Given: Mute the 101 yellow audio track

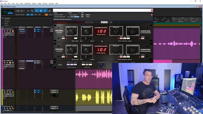Looking at the screenshot, I should pyautogui.click(x=13, y=92).
